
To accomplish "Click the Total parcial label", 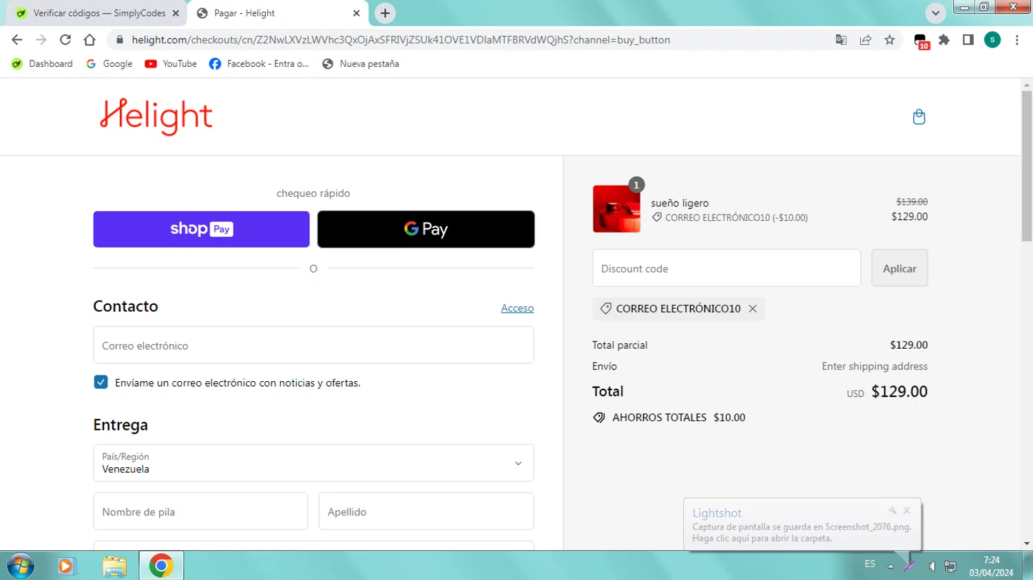I will pos(620,345).
